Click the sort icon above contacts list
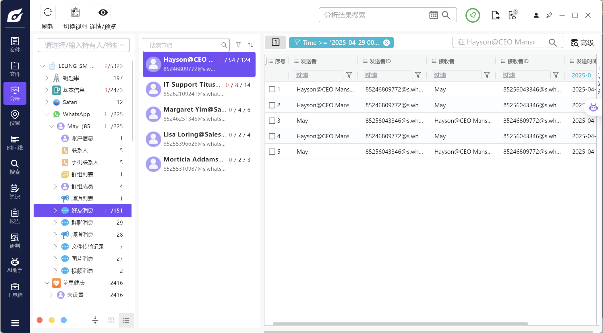 click(x=250, y=45)
